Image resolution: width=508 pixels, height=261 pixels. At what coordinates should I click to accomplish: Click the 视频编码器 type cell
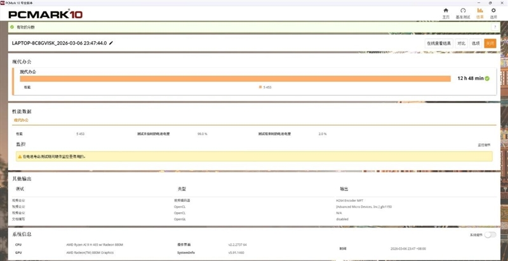point(182,201)
